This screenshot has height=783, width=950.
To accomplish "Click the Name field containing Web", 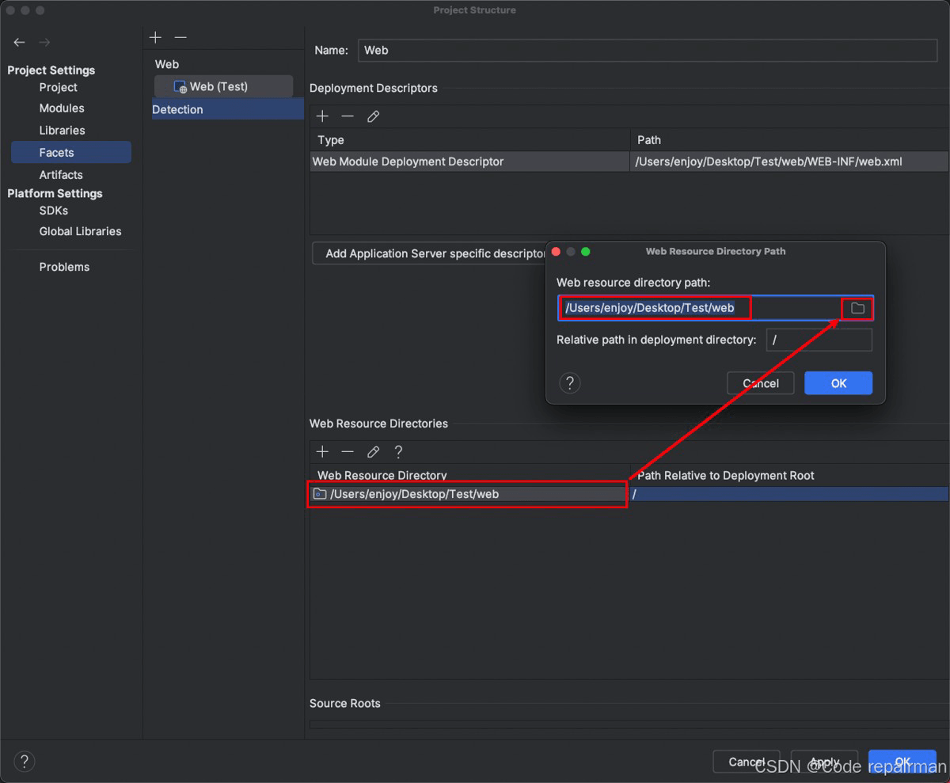I will (x=648, y=50).
